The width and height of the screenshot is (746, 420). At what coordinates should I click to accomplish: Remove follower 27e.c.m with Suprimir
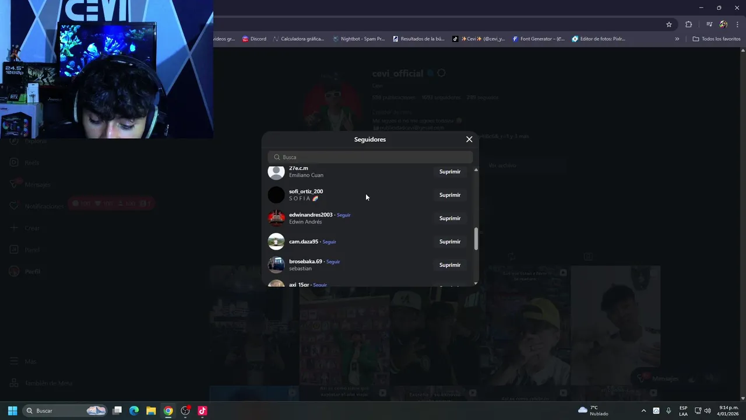click(449, 171)
